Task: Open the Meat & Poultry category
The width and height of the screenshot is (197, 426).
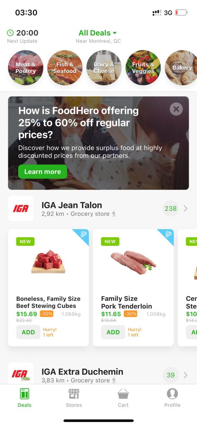Action: pos(25,68)
